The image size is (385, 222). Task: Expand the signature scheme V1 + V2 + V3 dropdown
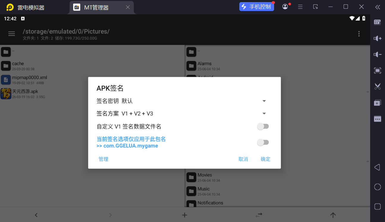tap(264, 114)
